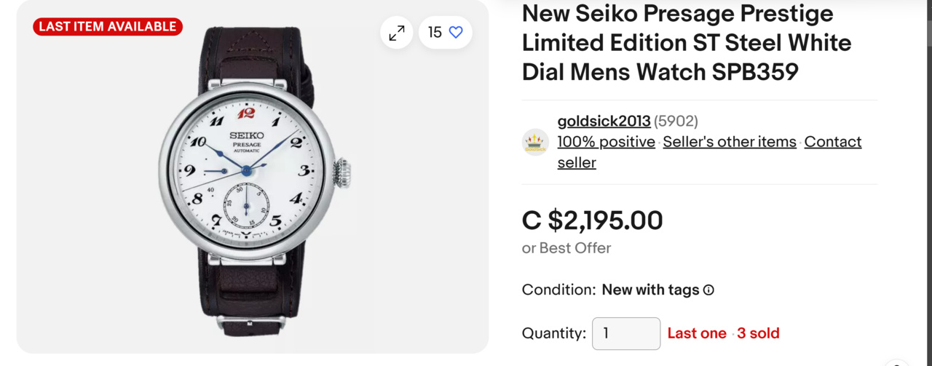Viewport: 932px width, 366px height.
Task: Click the Quantity input field
Action: 626,333
